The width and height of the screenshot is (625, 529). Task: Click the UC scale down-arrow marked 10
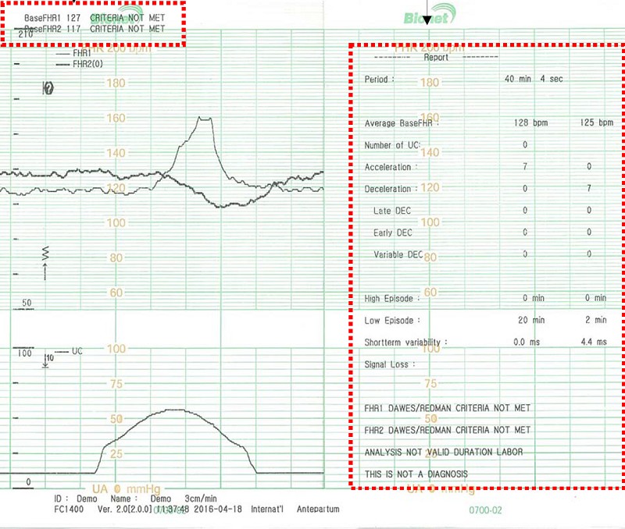tap(46, 360)
